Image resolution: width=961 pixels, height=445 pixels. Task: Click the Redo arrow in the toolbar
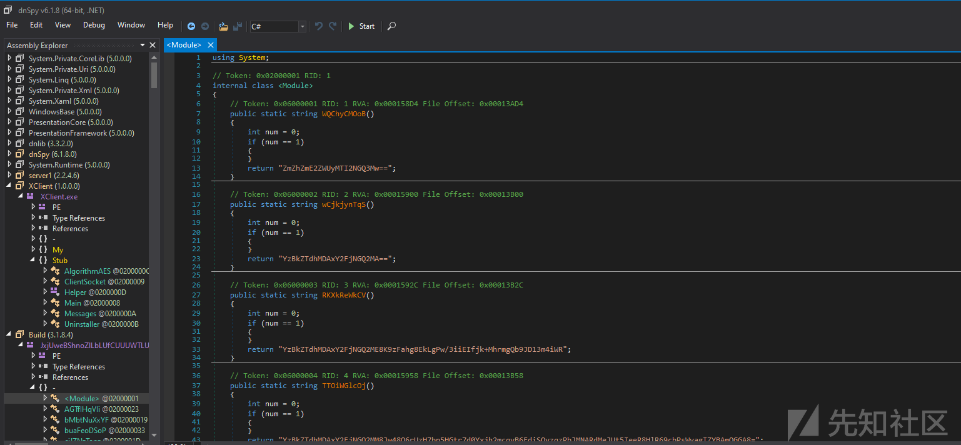click(x=333, y=26)
